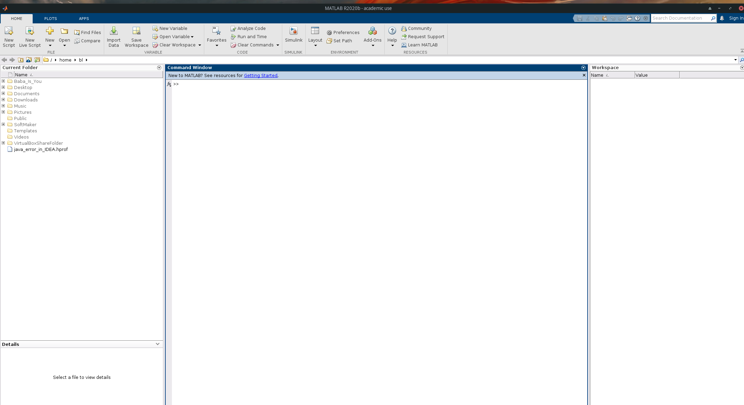Expand the VirtualBoxShareFolder tree item
This screenshot has width=744, height=405.
click(3, 143)
